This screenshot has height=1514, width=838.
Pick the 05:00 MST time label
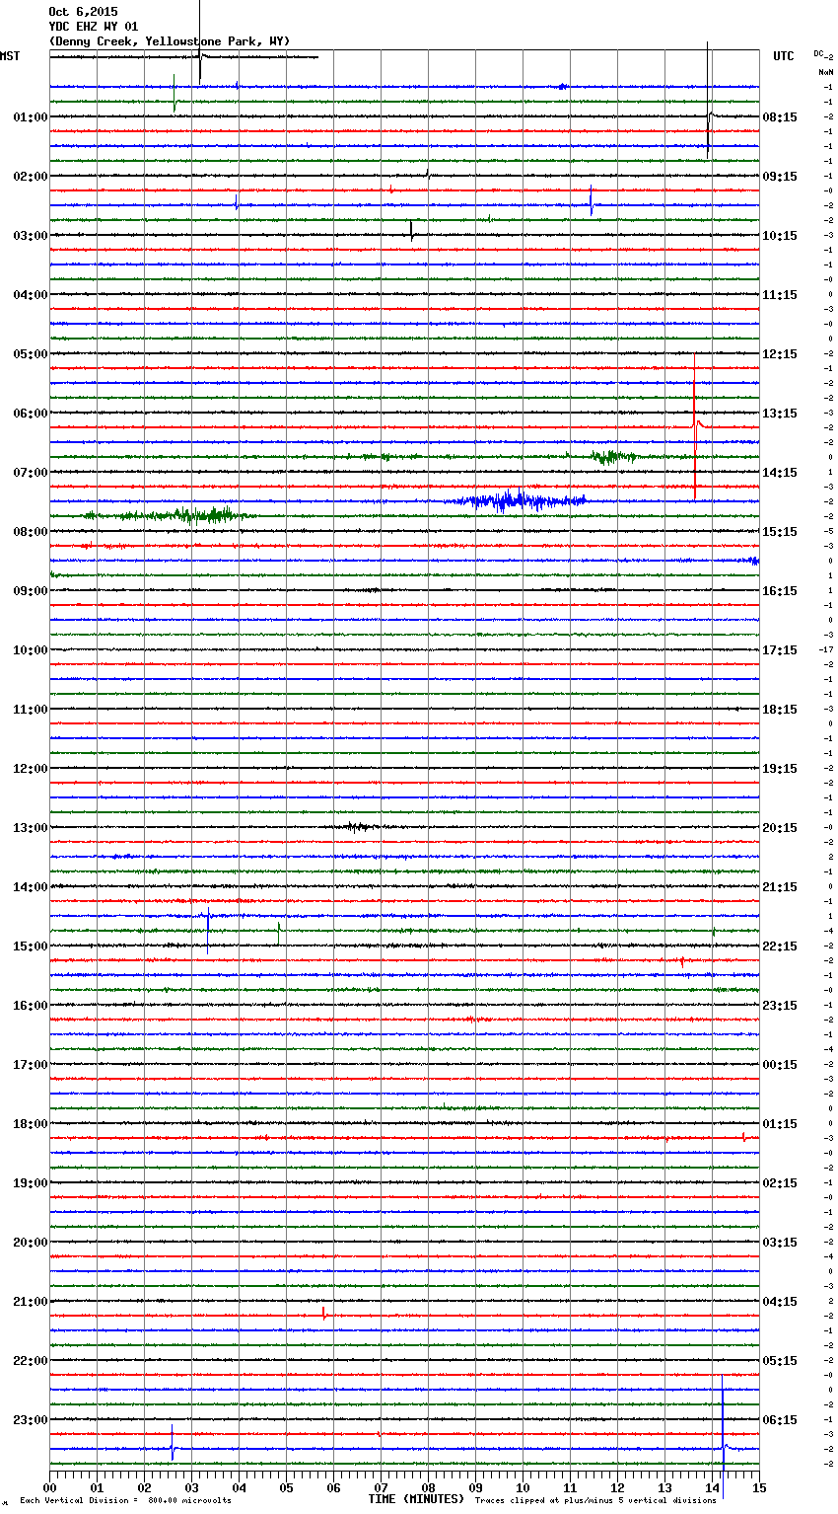30,354
